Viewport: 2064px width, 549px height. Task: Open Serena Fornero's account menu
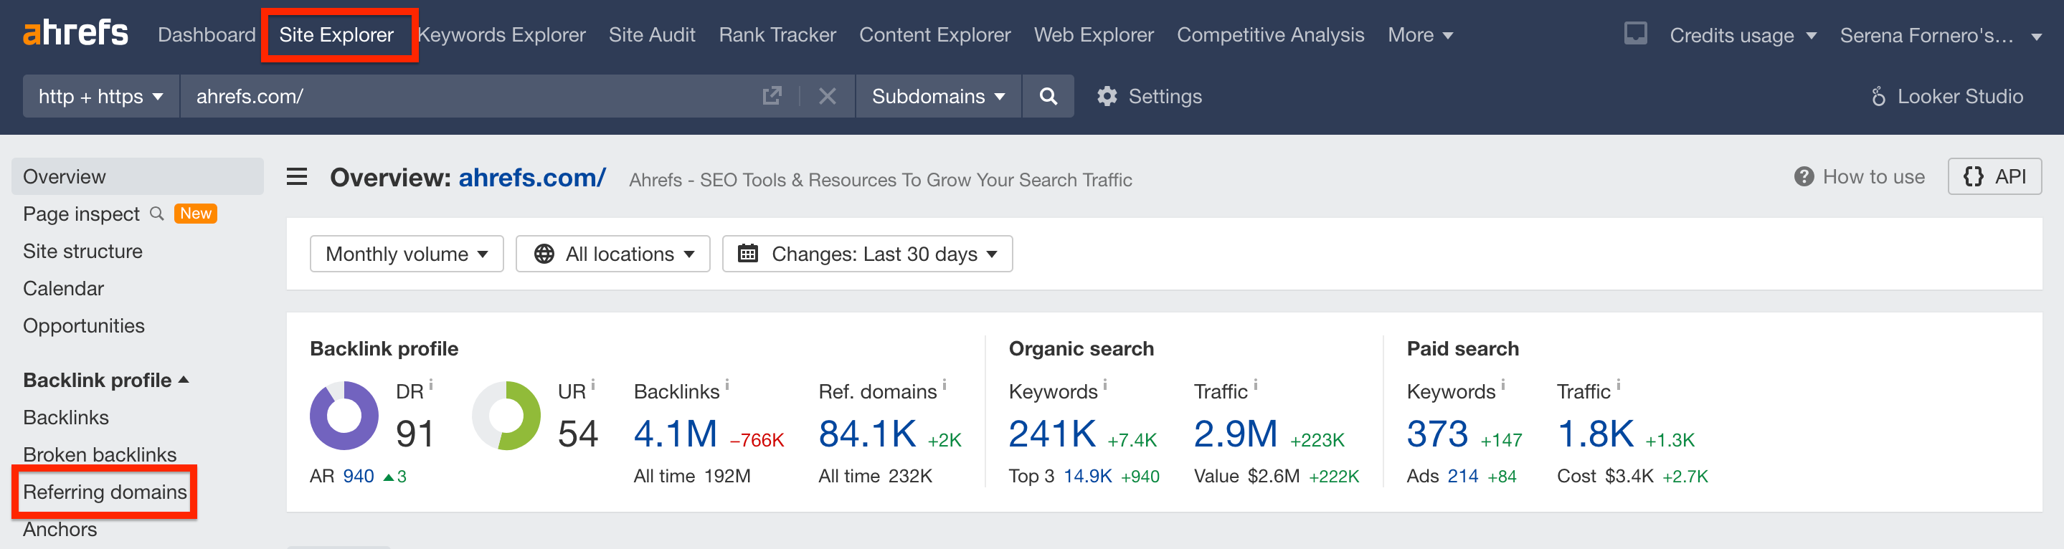pos(1940,36)
